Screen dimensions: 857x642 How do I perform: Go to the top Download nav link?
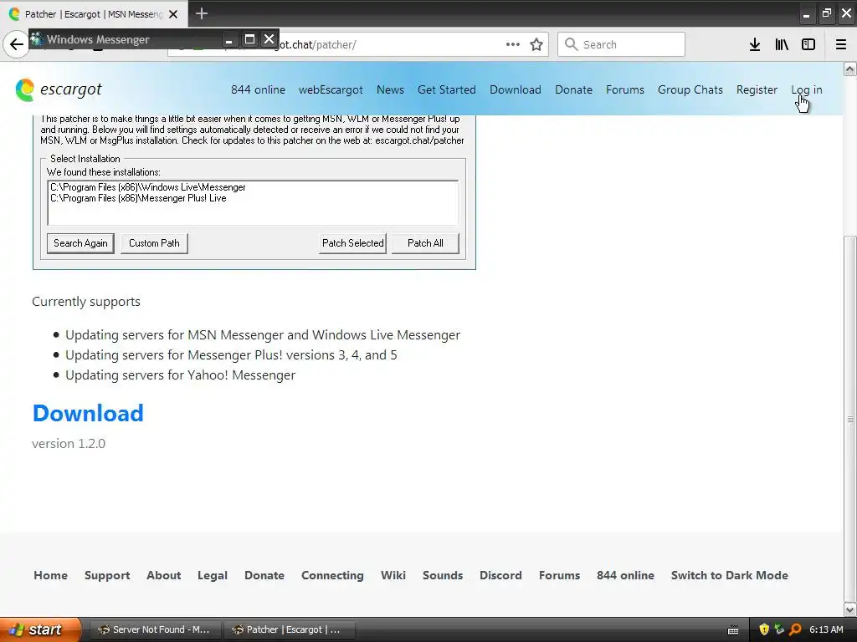coord(516,89)
